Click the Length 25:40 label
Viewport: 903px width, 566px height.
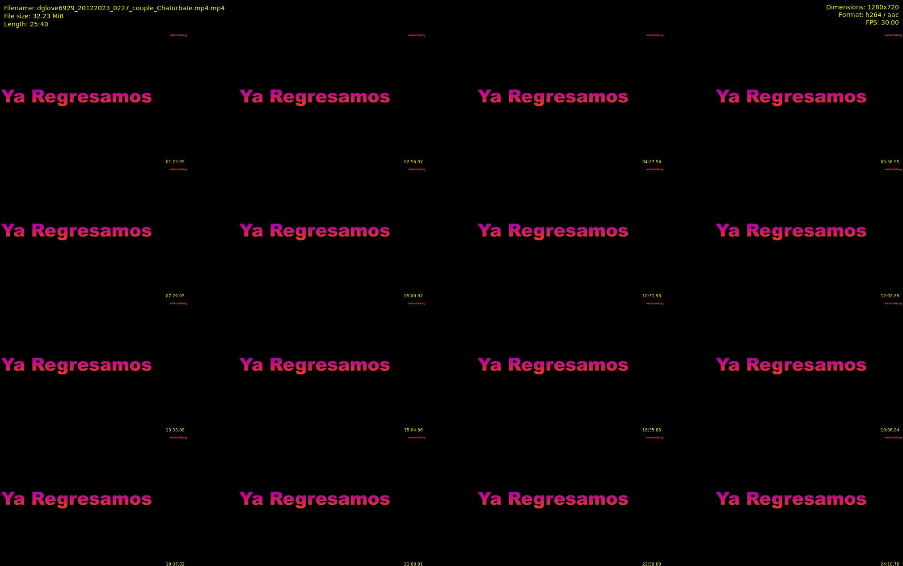[26, 24]
